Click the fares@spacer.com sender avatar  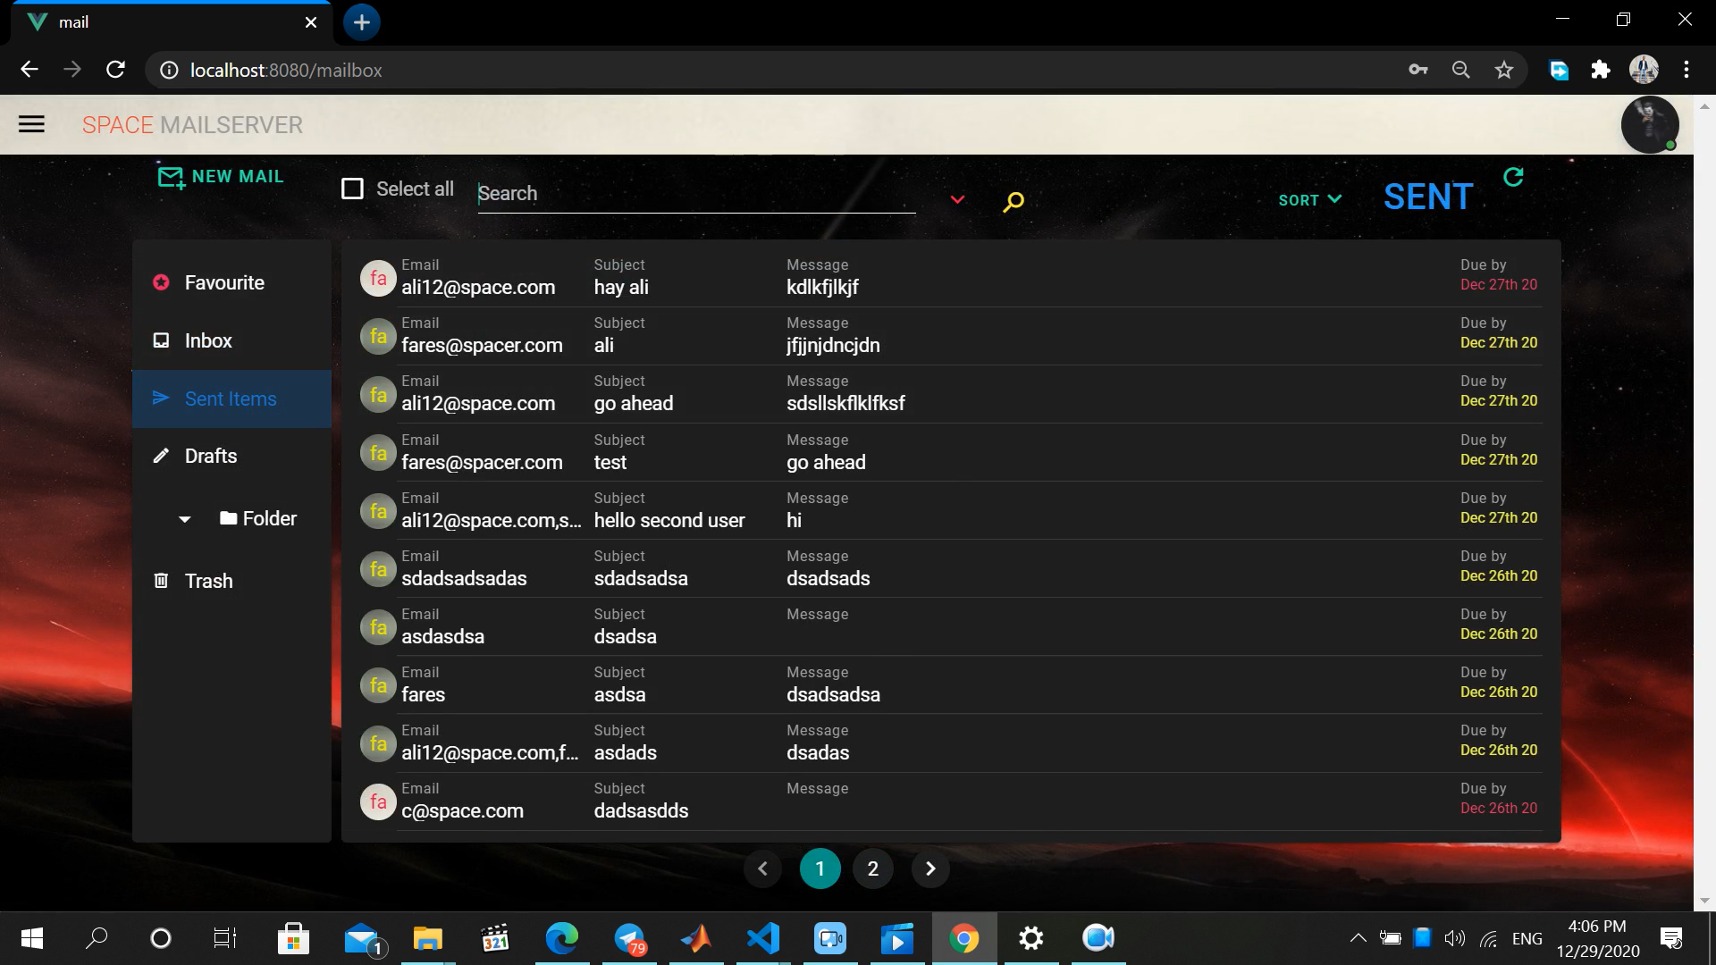tap(377, 336)
